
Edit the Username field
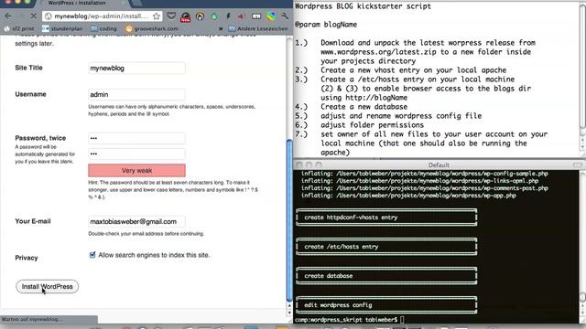pos(136,95)
